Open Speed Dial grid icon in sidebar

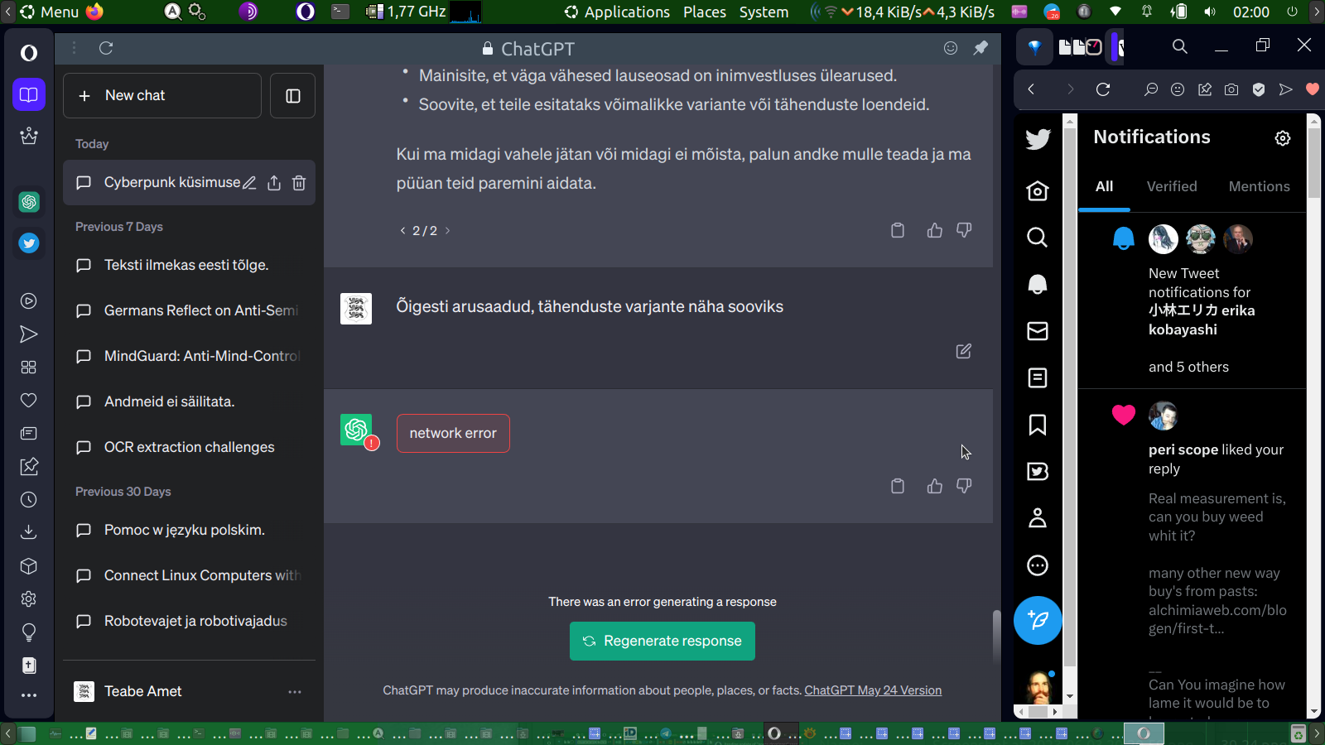pyautogui.click(x=29, y=368)
